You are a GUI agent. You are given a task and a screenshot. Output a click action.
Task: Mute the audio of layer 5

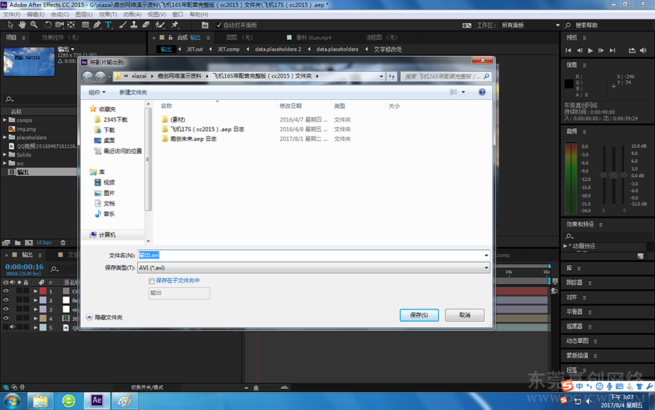point(12,327)
